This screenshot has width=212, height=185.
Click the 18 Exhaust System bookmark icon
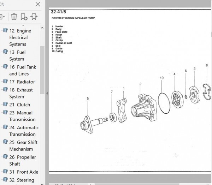point(5,89)
